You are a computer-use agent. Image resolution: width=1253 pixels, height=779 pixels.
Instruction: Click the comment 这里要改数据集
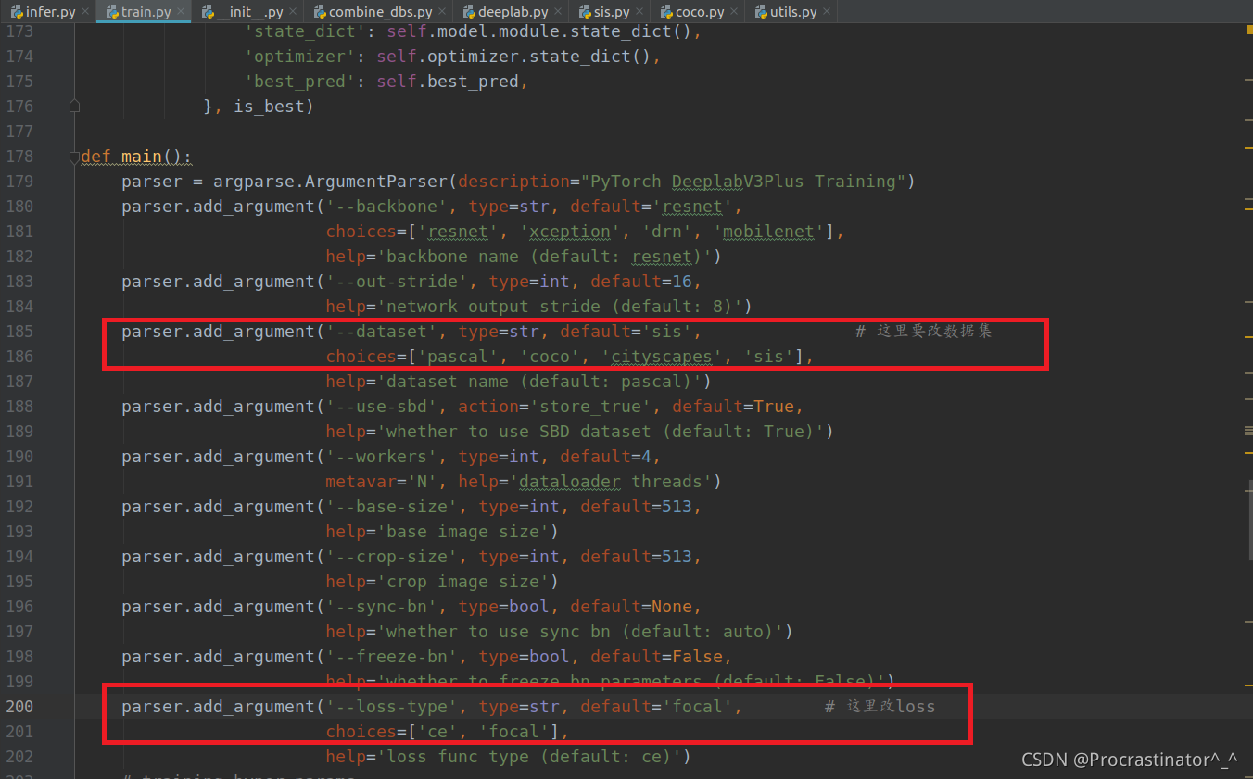(924, 332)
